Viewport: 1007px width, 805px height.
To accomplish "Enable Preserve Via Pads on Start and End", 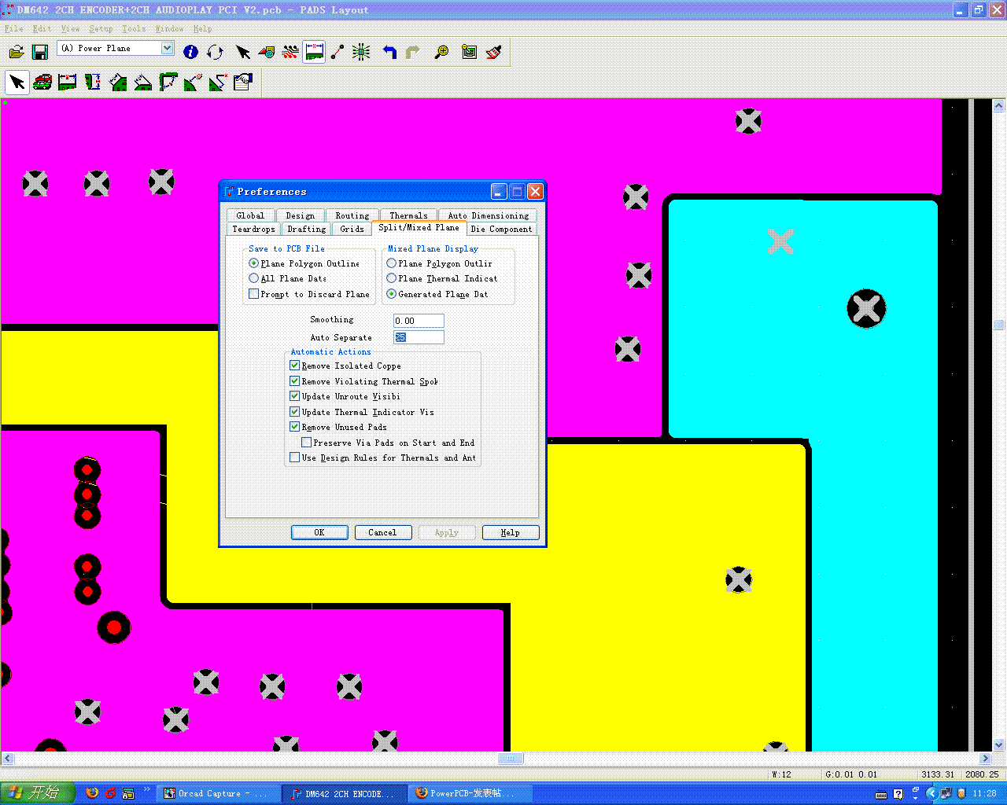I will click(x=307, y=443).
